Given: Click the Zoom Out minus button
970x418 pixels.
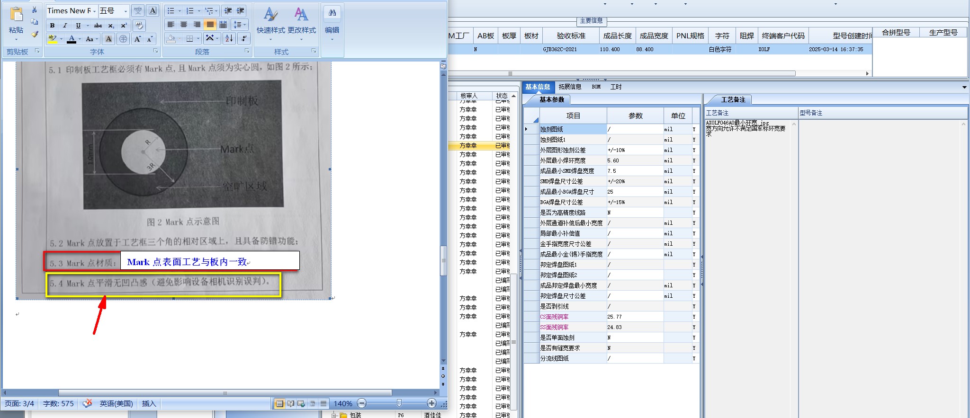Looking at the screenshot, I should [x=362, y=403].
